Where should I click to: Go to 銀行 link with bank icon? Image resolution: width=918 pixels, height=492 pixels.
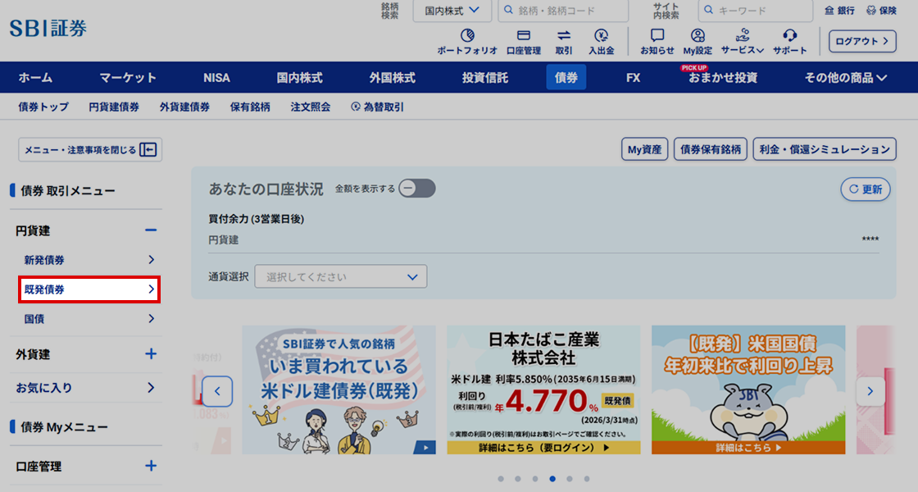(x=839, y=11)
